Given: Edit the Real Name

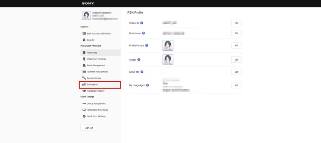Looking at the screenshot, I should pos(236,33).
